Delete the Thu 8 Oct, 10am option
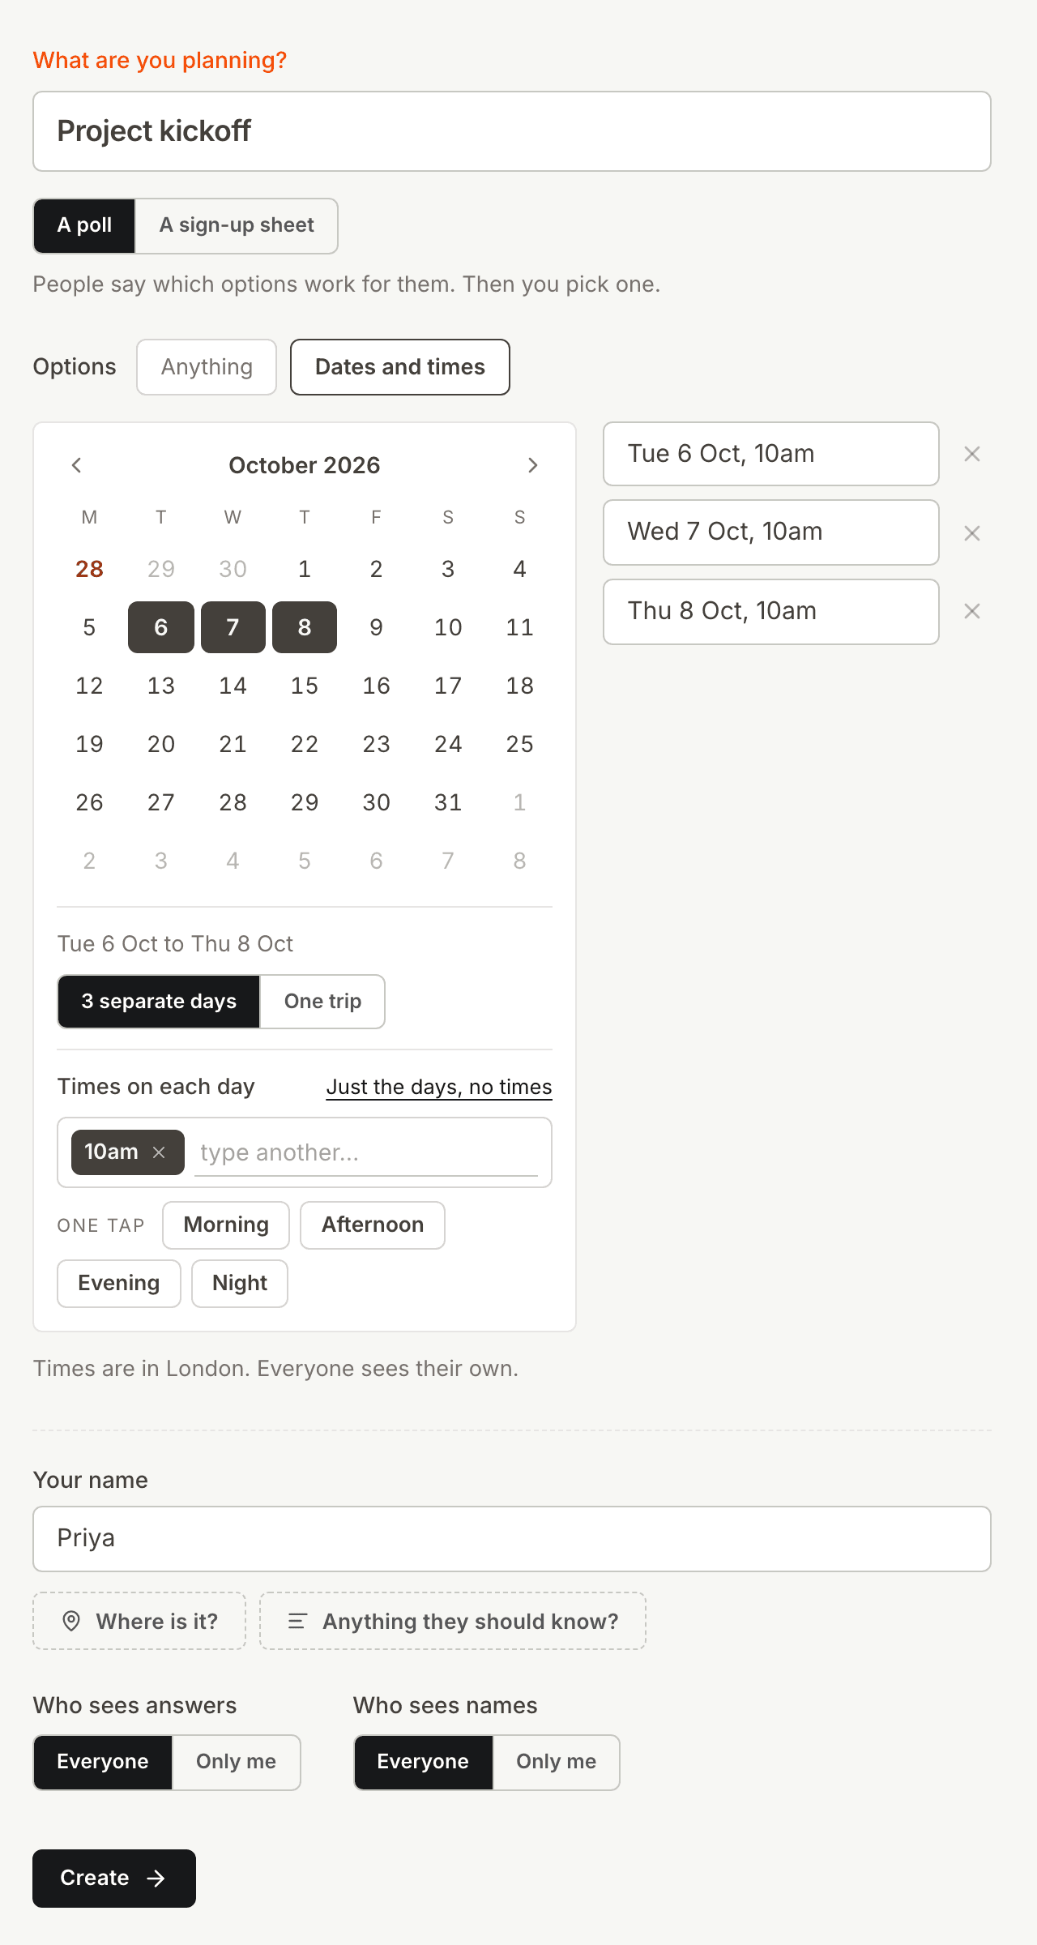 click(x=972, y=611)
